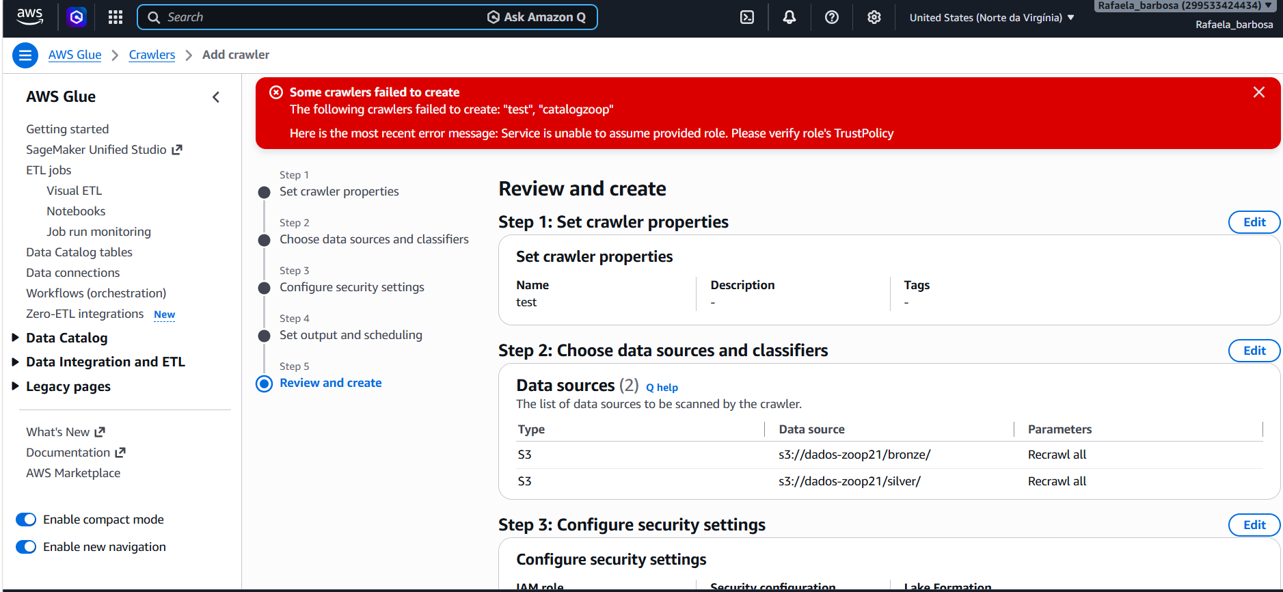This screenshot has height=592, width=1283.
Task: Dismiss the crawler failure error banner
Action: pyautogui.click(x=1259, y=92)
